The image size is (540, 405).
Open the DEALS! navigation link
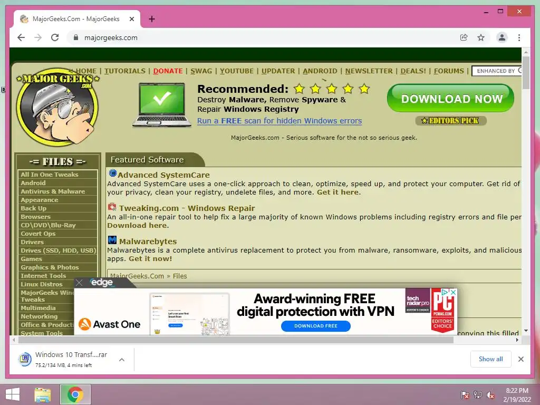(413, 71)
